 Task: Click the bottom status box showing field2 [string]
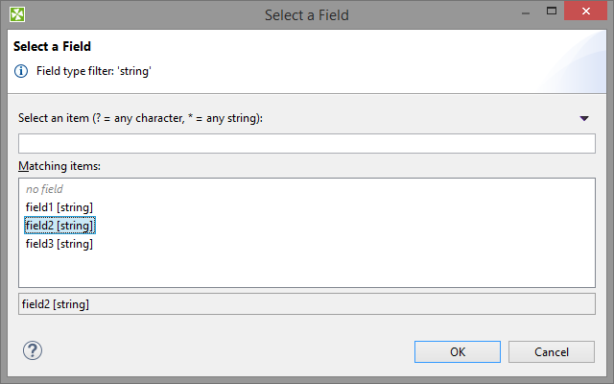coord(307,304)
